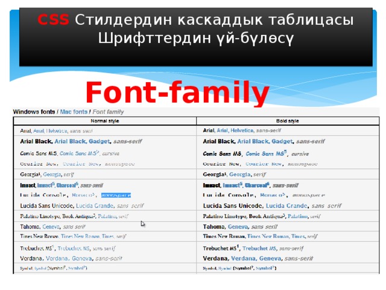This screenshot has width=386, height=290.
Task: Select the Шрифттердин үй-бүлөсү subtitle line
Action: click(x=196, y=39)
